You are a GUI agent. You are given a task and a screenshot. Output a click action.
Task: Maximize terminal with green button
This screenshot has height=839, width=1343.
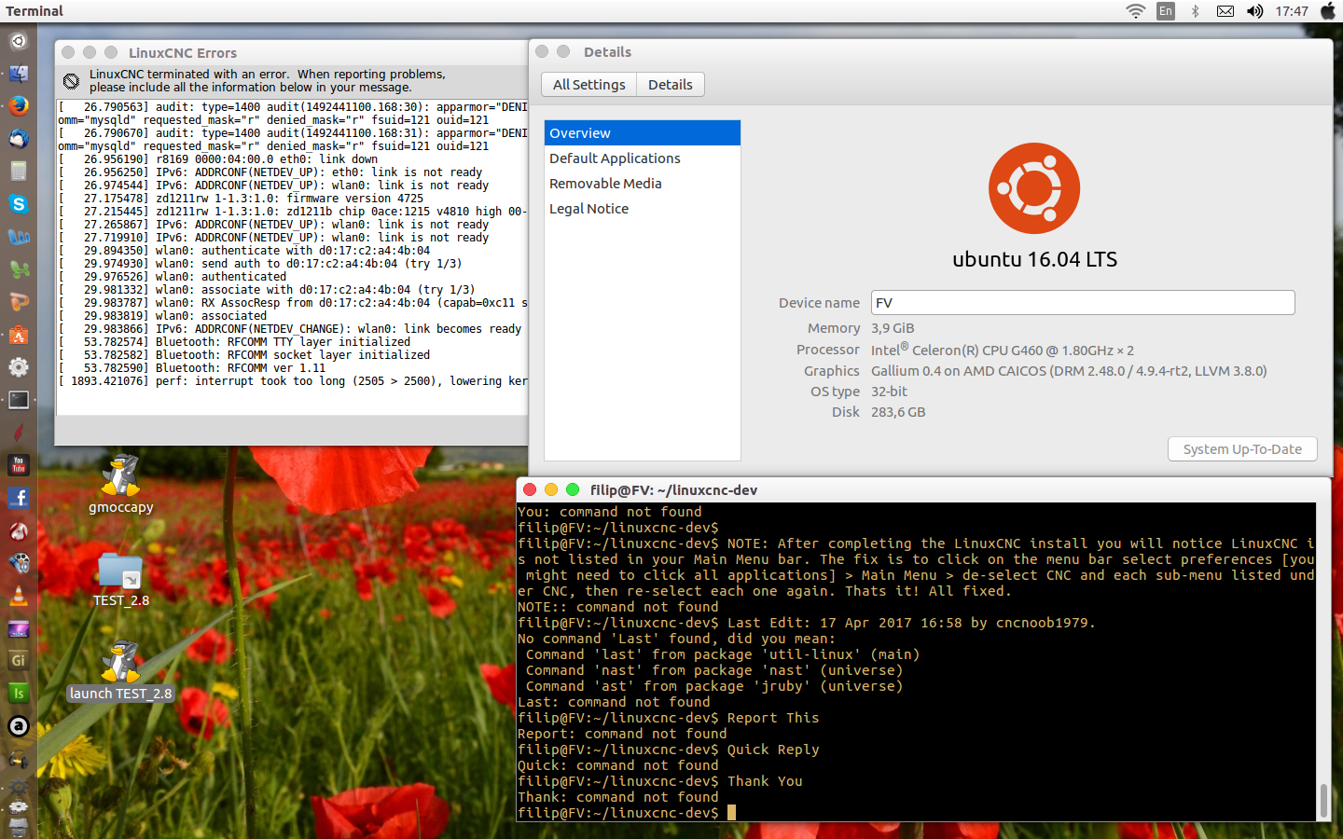(x=573, y=490)
